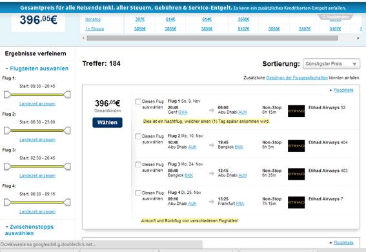Viewport: 366px width, 252px height.
Task: Open Gebühren der Fluggesellschaften link
Action: [x=297, y=78]
